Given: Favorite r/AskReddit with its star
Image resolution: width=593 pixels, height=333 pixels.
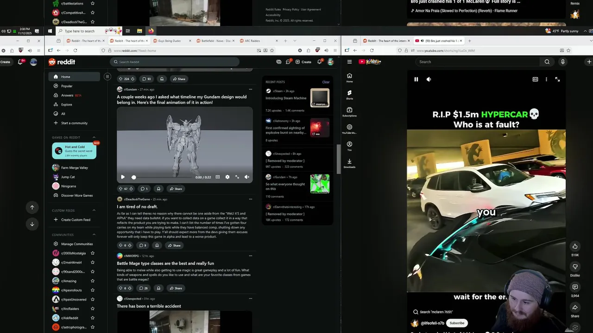Looking at the screenshot, I should point(93,318).
